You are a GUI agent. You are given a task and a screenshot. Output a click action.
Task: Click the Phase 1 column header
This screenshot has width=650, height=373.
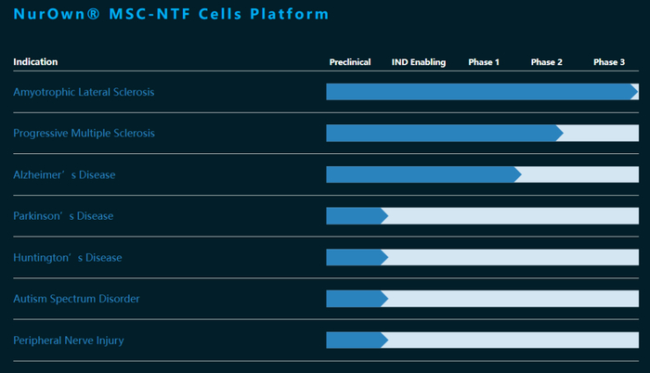coord(484,62)
